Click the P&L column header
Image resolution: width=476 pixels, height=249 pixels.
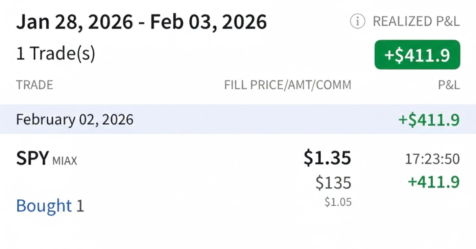(x=449, y=85)
